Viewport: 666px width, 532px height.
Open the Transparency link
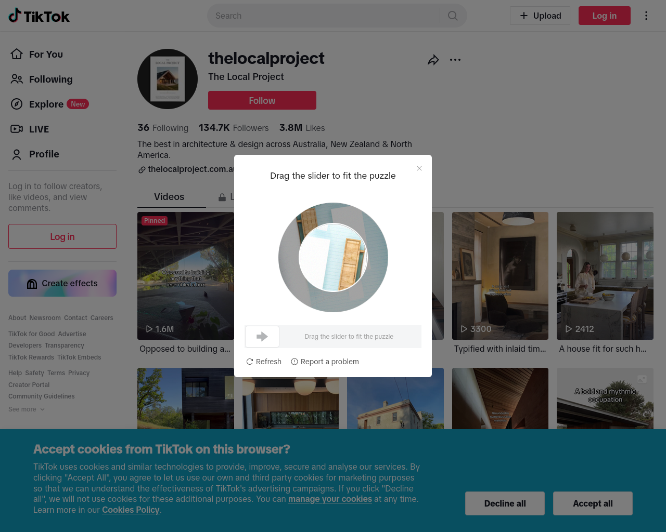65,345
